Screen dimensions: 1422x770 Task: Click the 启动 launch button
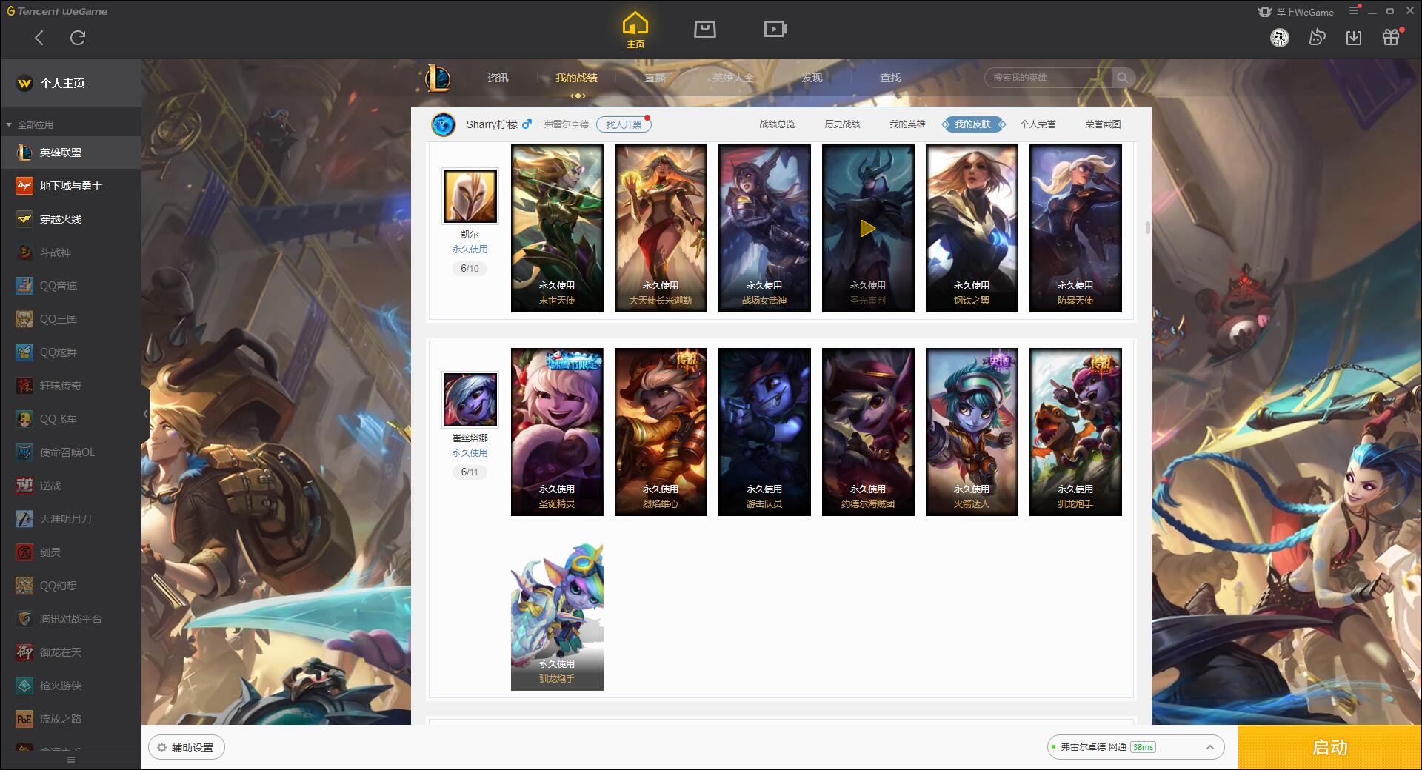(1329, 748)
